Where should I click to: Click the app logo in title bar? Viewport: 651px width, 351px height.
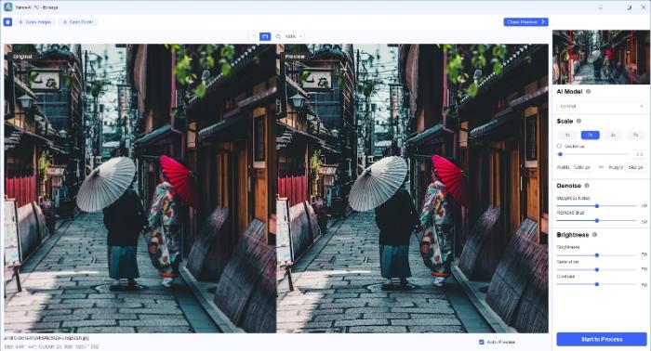tap(7, 7)
